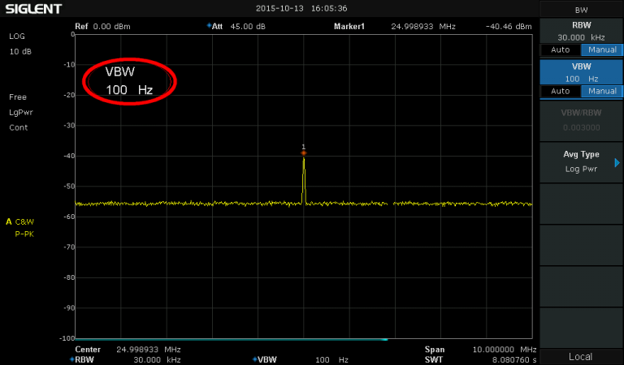The width and height of the screenshot is (624, 365).
Task: Click the asterisk next to bottom RBW readout
Action: click(71, 359)
